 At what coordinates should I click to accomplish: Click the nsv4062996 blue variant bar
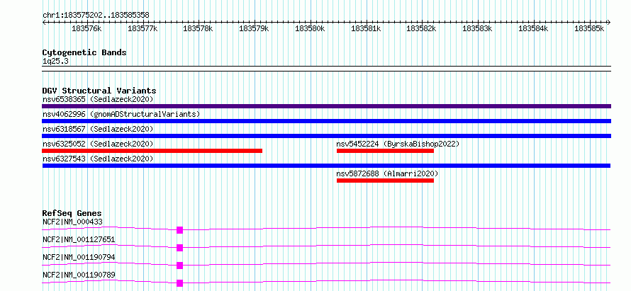click(x=326, y=121)
